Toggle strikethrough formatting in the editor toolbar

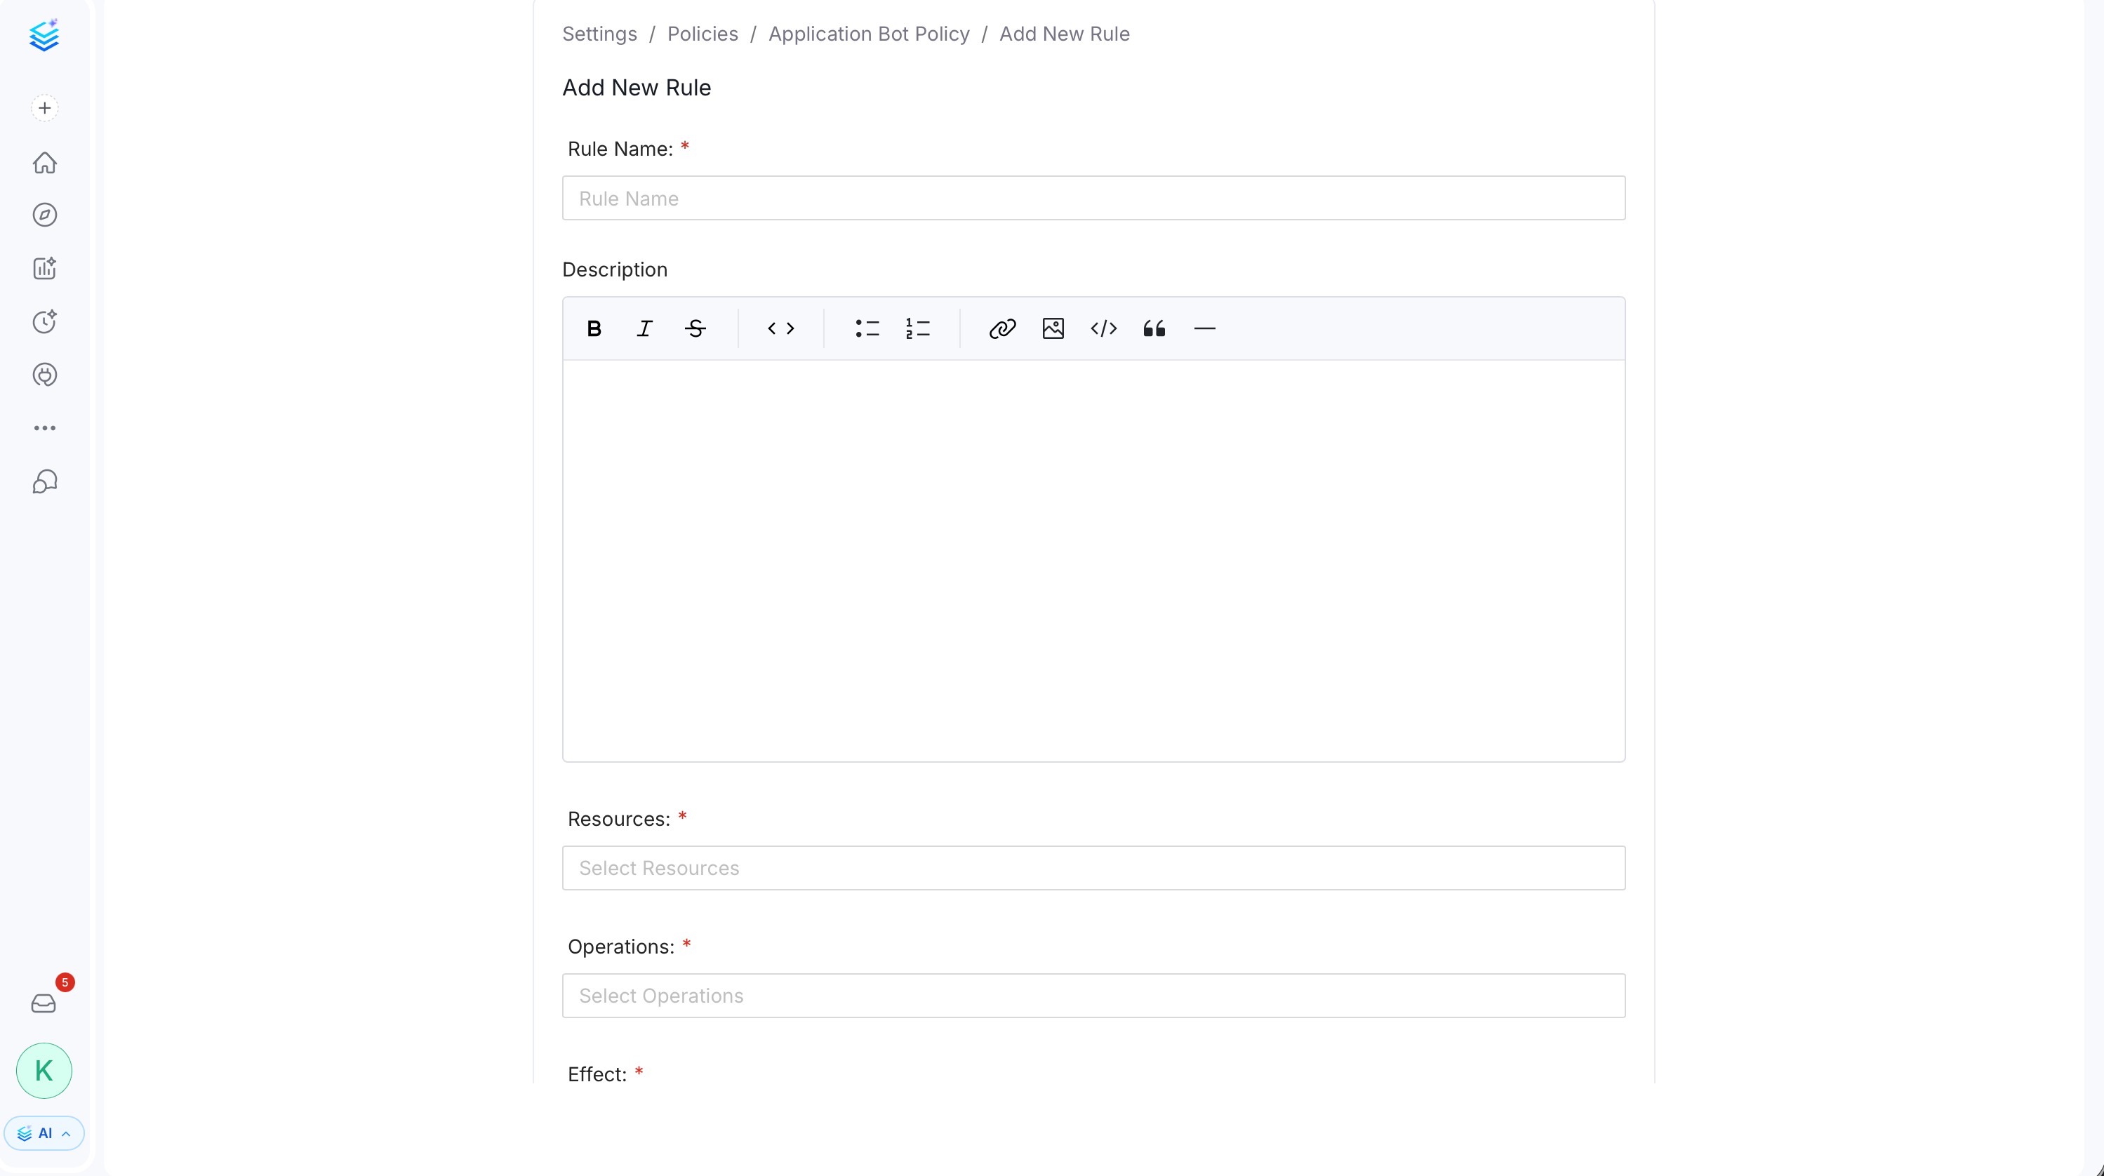(x=695, y=328)
